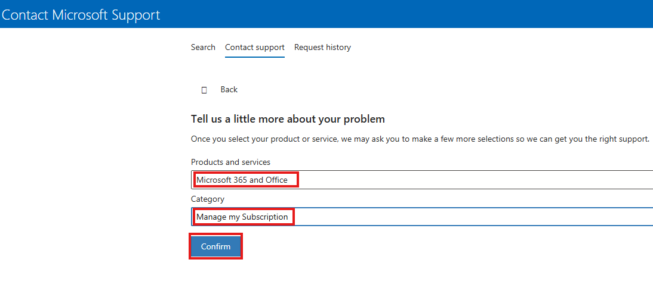Viewport: 653px width, 297px height.
Task: Click the Back arrow icon
Action: [x=204, y=90]
